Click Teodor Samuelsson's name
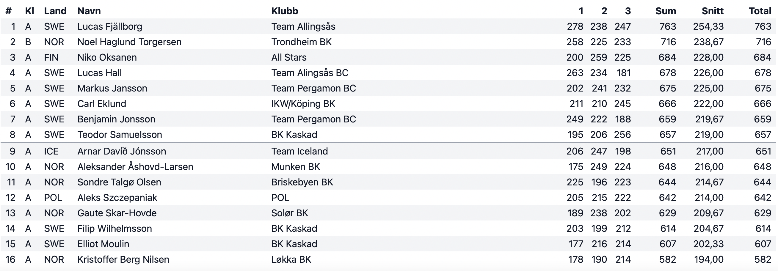Image resolution: width=778 pixels, height=271 pixels. (120, 135)
